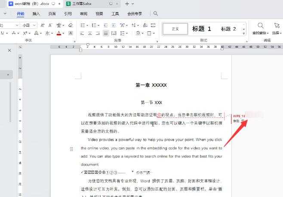Click the search icon beside ribbon tabs
The width and height of the screenshot is (283, 197).
click(155, 13)
